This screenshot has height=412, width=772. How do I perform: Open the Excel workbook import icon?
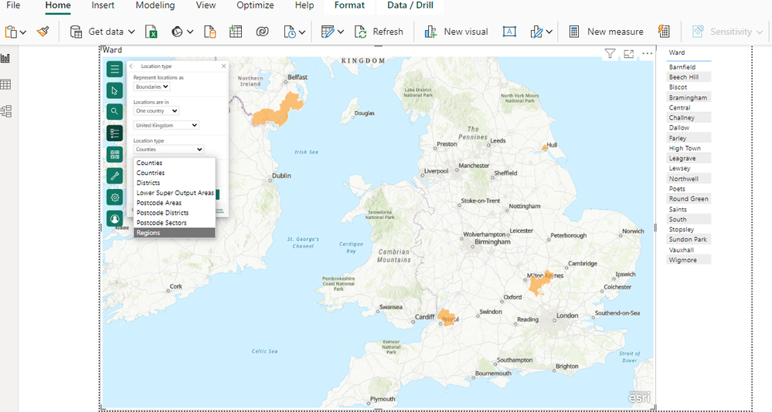pyautogui.click(x=152, y=32)
